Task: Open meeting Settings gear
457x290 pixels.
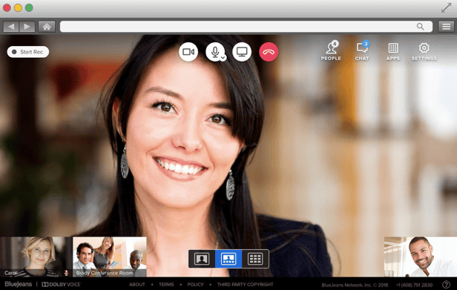Action: click(424, 51)
